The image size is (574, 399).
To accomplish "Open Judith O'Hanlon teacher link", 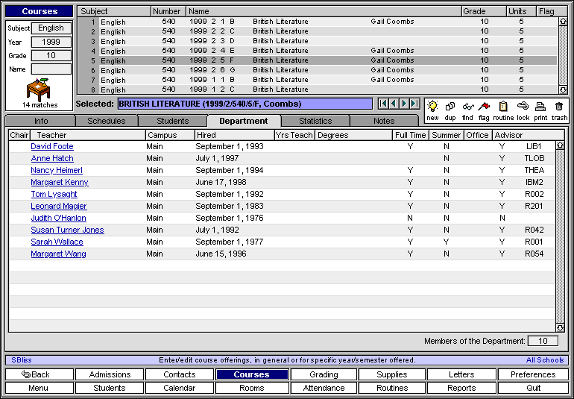I will click(x=59, y=218).
